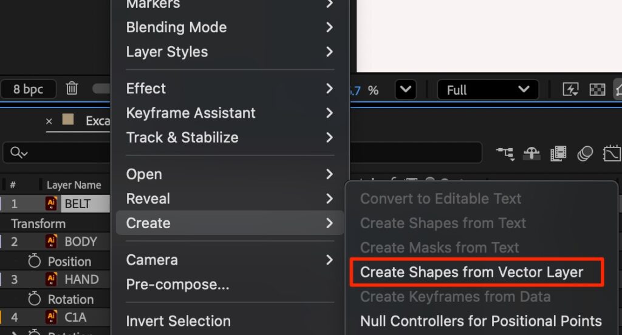Viewport: 622px width, 335px height.
Task: Open the Full resolution dropdown
Action: coord(488,90)
